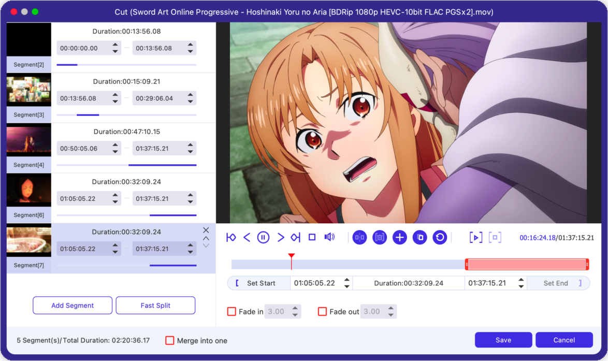
Task: Click Set End to mark end point
Action: pos(558,283)
